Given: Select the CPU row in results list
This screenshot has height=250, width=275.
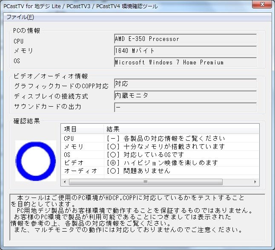Looking at the screenshot, I should [160, 138].
